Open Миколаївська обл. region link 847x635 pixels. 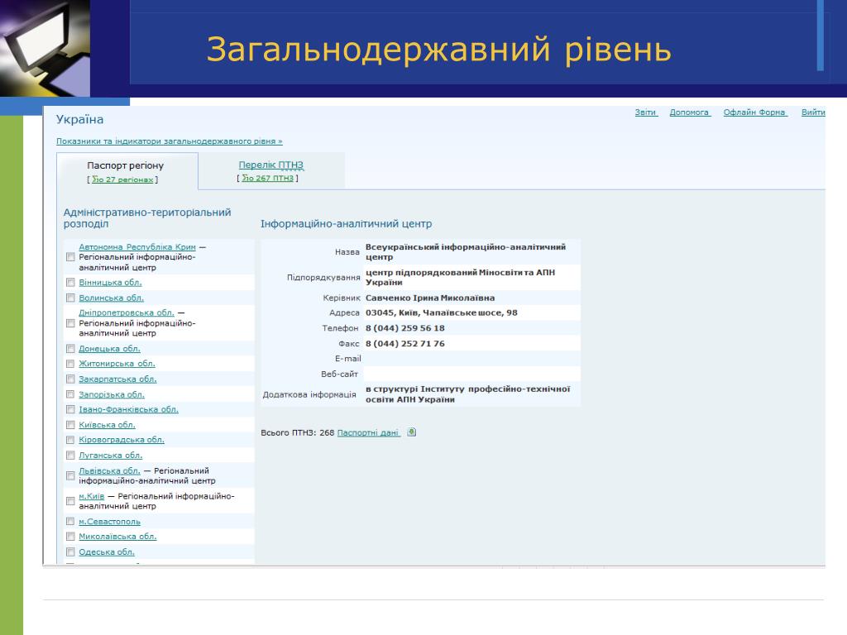(117, 536)
